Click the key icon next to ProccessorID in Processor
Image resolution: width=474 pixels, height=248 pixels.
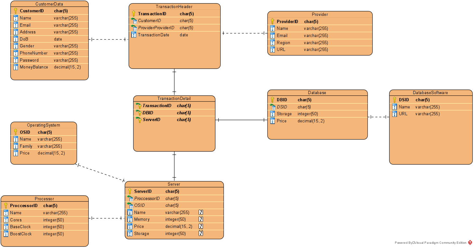6,205
